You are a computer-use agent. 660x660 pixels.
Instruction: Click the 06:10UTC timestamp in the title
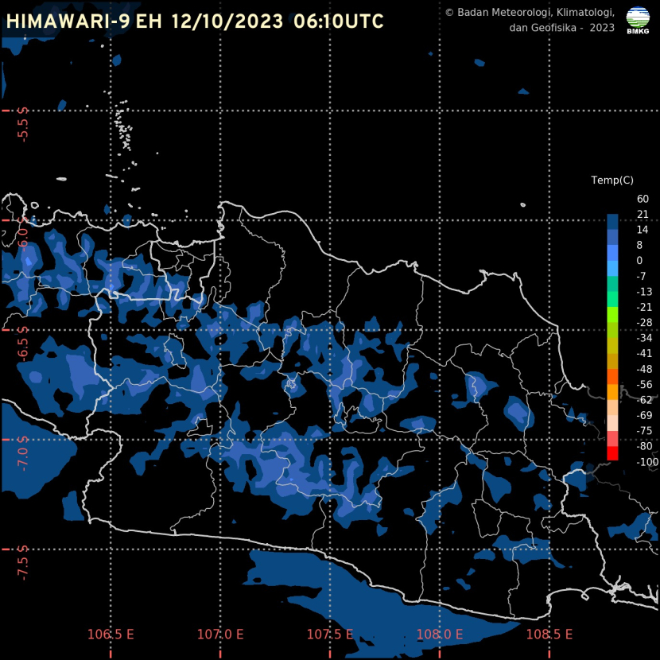339,21
